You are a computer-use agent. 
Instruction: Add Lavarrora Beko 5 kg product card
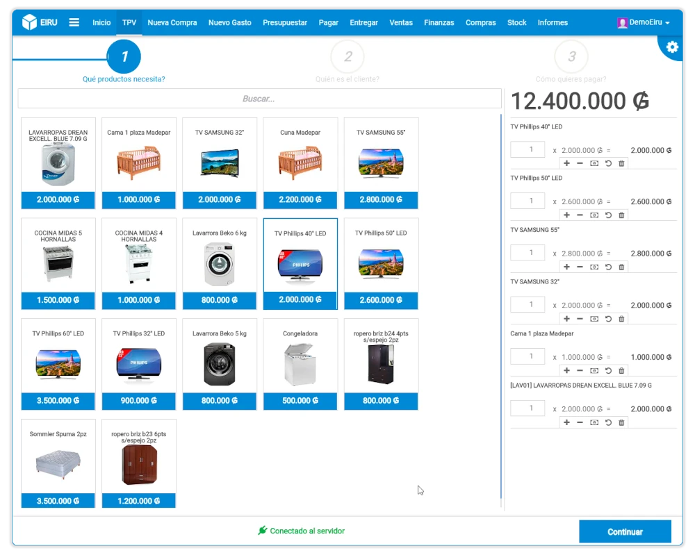(x=220, y=364)
